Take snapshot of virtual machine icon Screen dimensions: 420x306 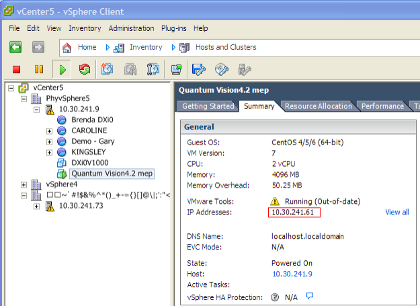click(107, 69)
